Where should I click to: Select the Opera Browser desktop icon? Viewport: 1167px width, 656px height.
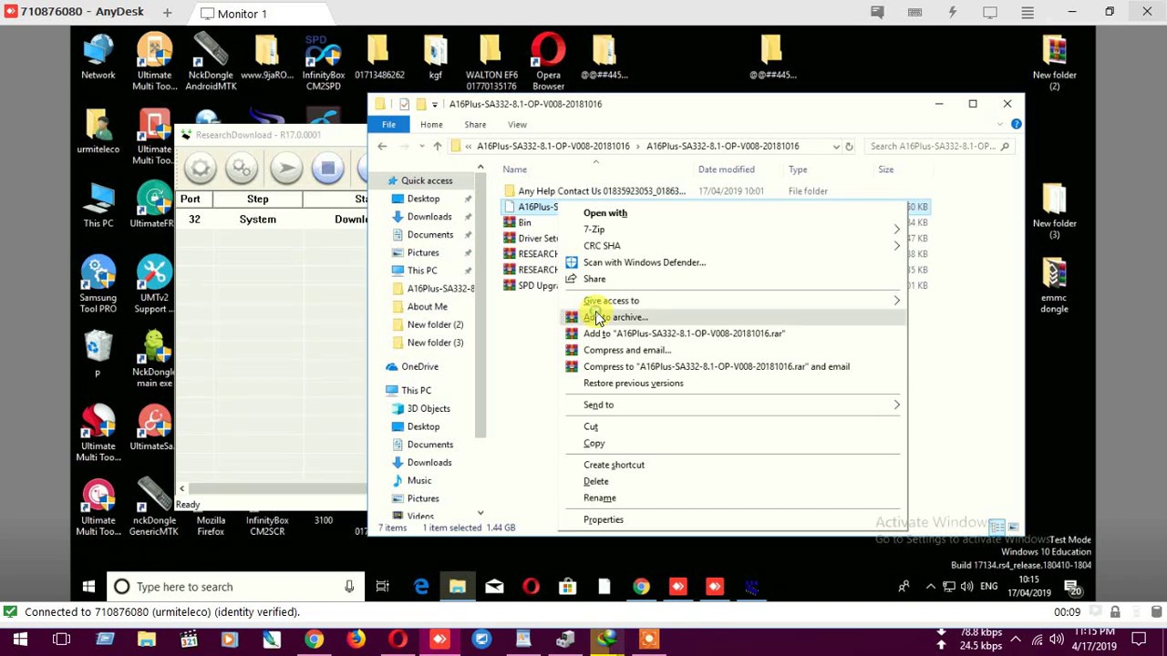pos(548,62)
